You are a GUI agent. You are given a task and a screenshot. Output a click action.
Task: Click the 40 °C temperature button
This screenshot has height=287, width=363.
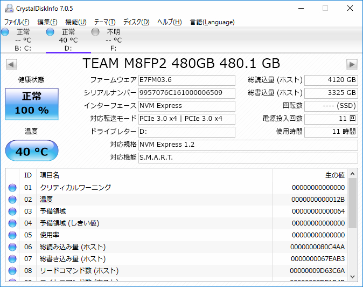click(32, 152)
